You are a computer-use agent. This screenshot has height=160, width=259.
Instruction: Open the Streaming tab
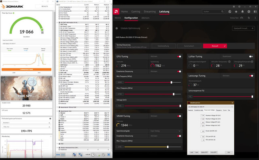[150, 12]
